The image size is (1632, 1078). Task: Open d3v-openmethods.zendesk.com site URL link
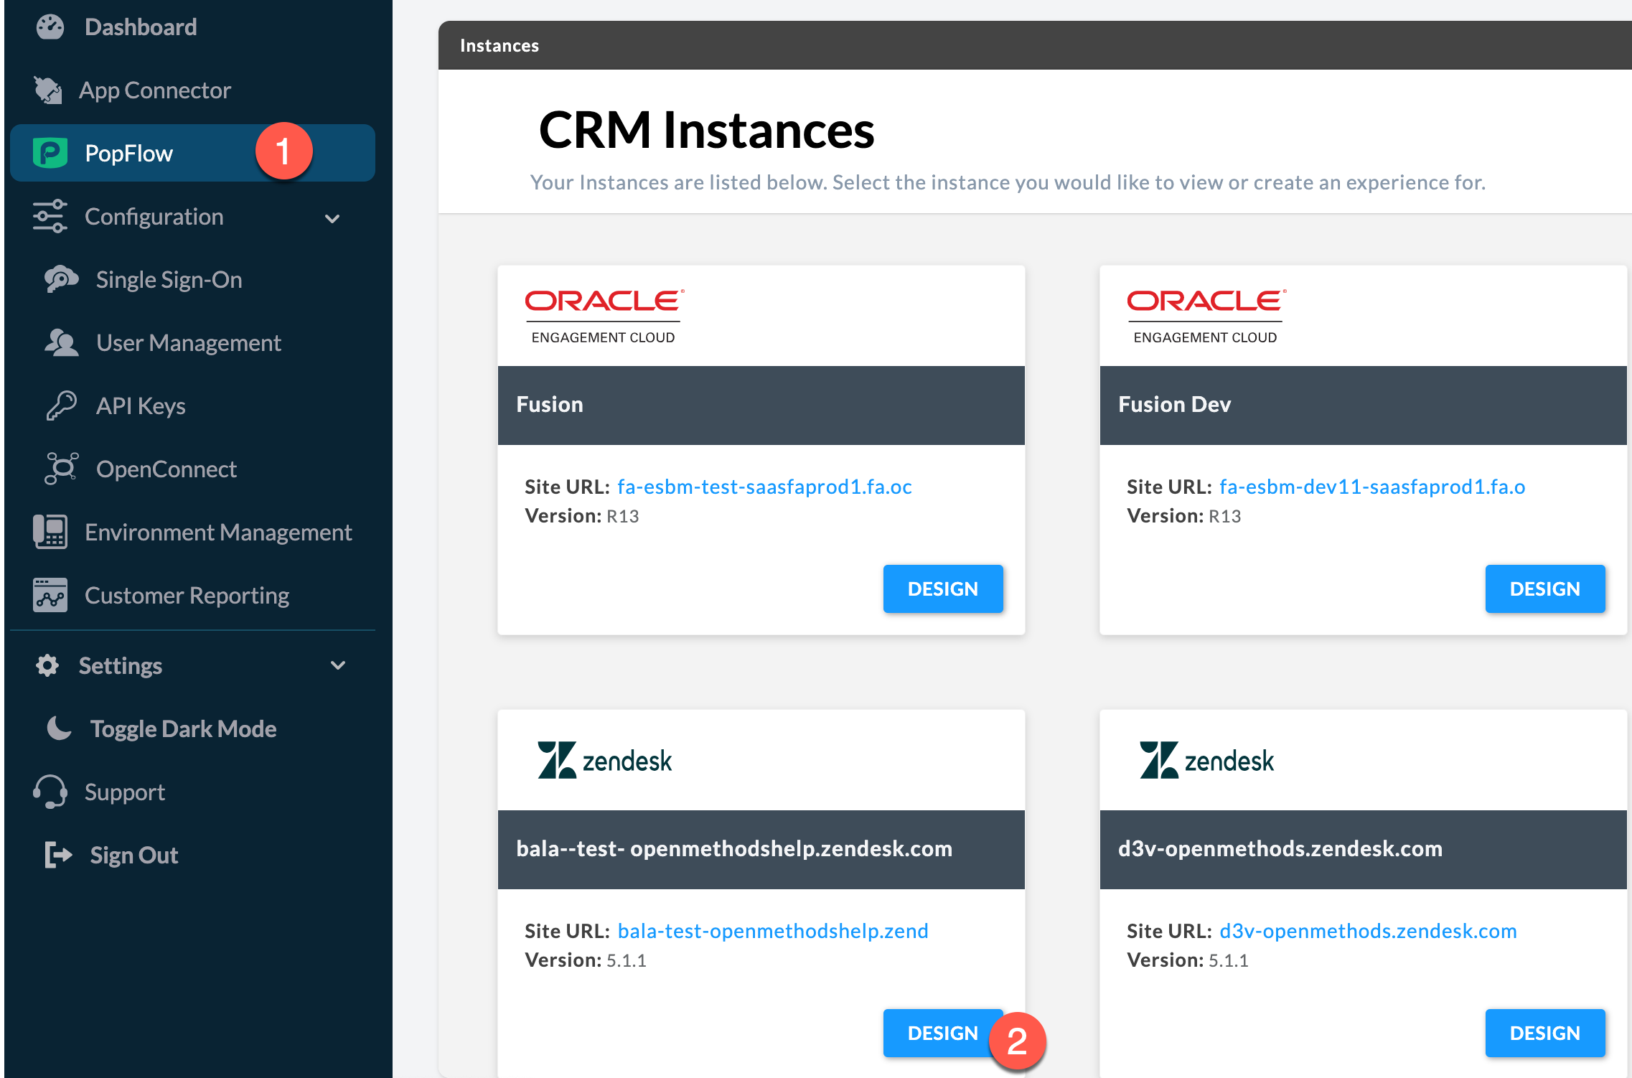pos(1368,931)
